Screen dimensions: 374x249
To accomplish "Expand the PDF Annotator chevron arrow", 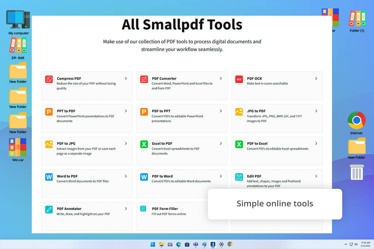I will (x=126, y=209).
